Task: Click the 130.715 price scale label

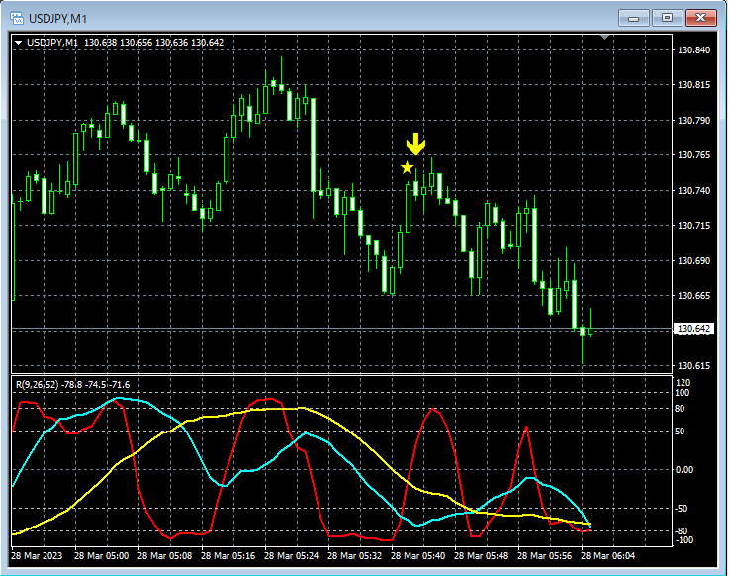Action: click(x=693, y=226)
